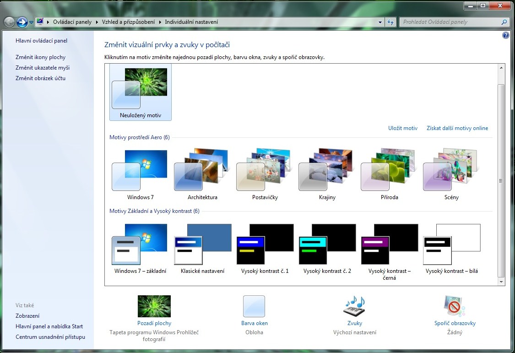Select Individuální nastavení breadcrumb
Viewport: 515px width, 353px height.
point(191,22)
